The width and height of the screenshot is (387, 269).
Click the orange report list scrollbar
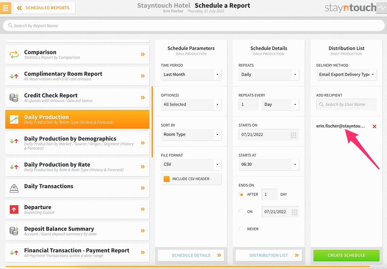(x=152, y=122)
